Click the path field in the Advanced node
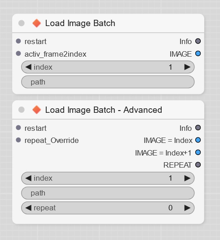Viewport: 220px width, 240px height. click(108, 193)
